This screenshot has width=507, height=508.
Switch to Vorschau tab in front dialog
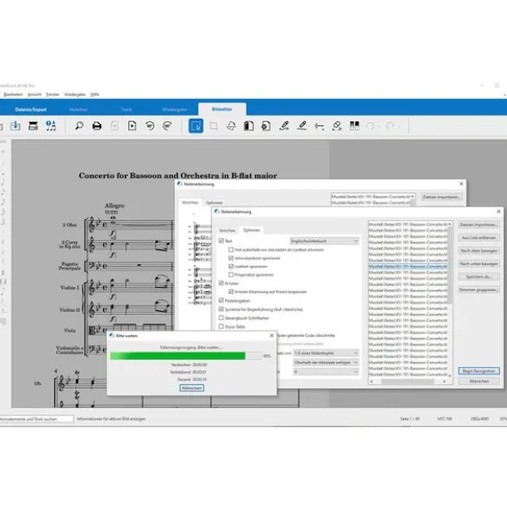pyautogui.click(x=227, y=230)
